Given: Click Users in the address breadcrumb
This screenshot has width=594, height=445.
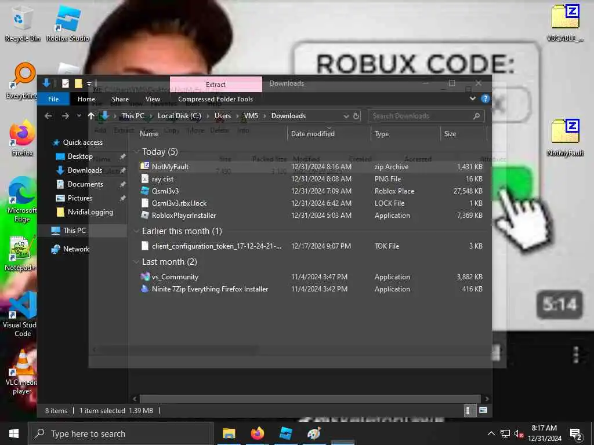Looking at the screenshot, I should click(222, 116).
